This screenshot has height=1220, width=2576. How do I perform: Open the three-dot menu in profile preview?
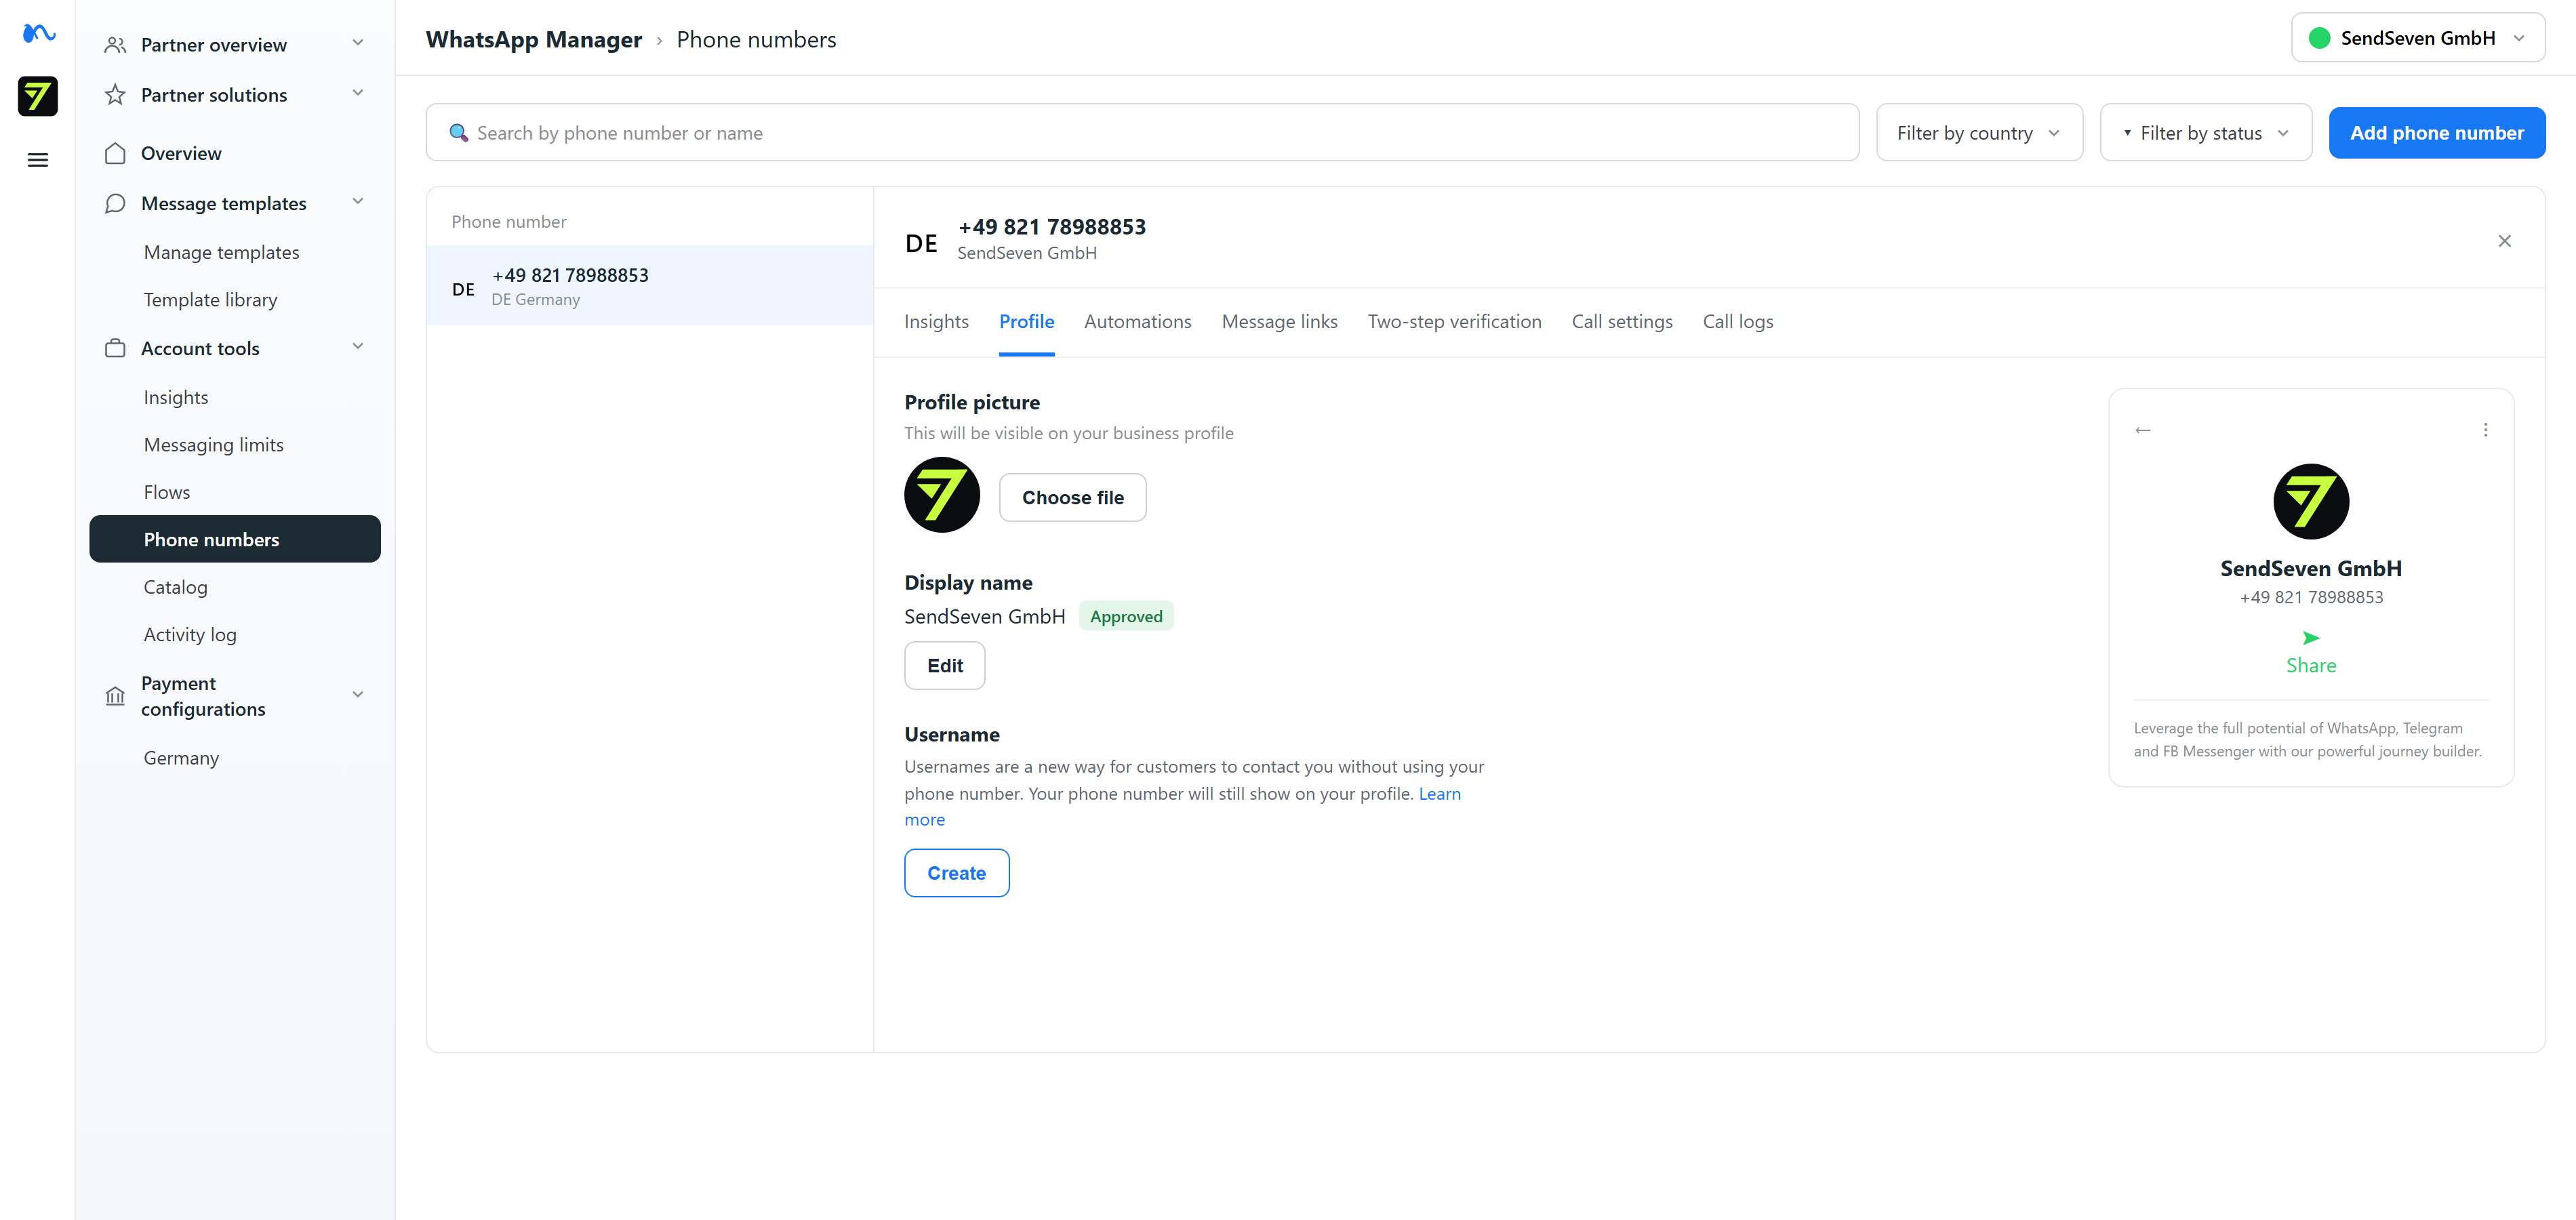pos(2485,430)
